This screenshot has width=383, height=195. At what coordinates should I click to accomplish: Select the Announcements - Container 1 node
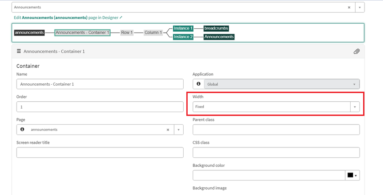pyautogui.click(x=82, y=33)
